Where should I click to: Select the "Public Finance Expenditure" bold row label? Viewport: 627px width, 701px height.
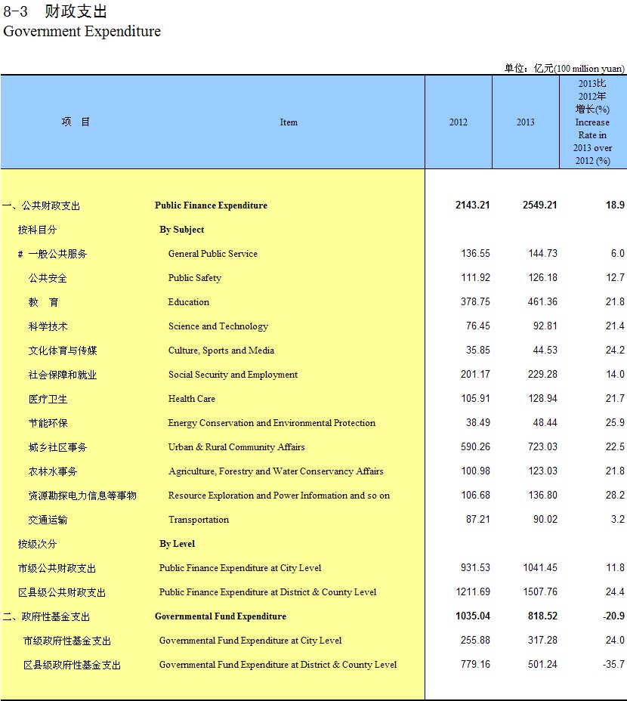[211, 205]
